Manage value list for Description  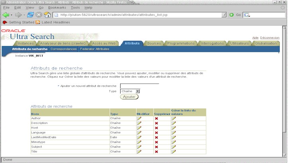(x=174, y=123)
